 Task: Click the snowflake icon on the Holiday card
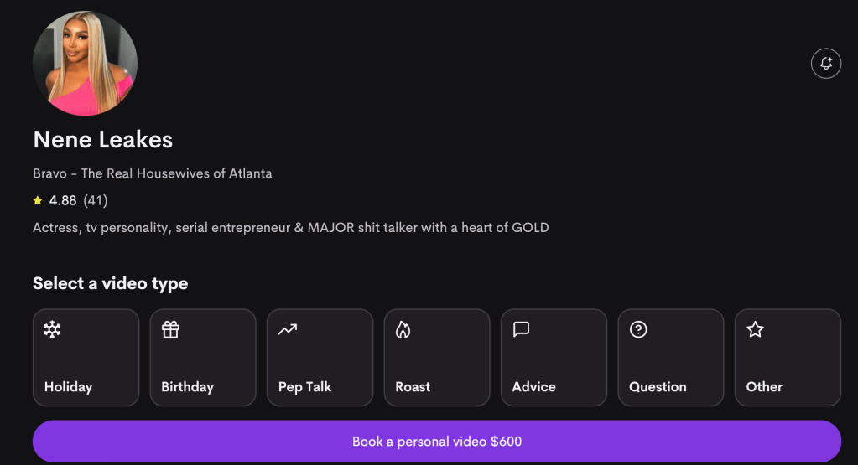[52, 330]
